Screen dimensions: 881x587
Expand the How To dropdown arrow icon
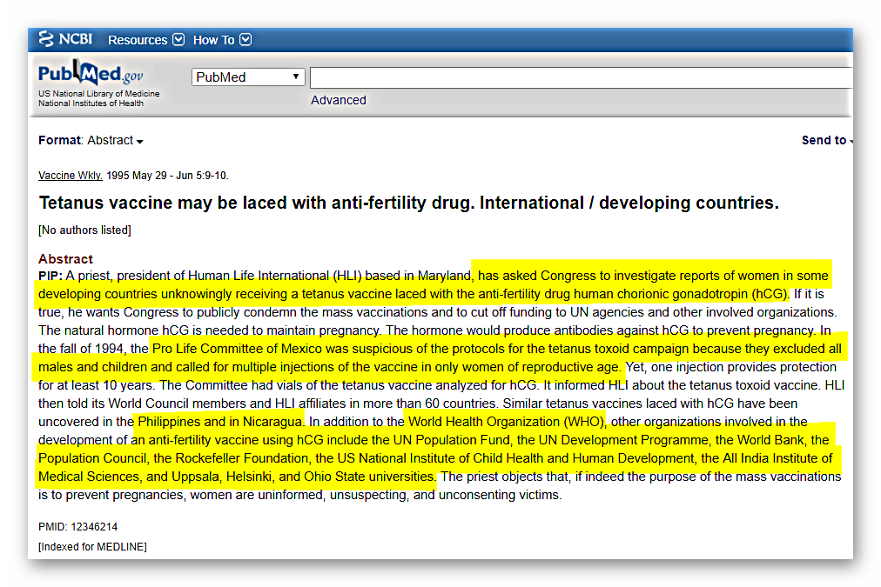pyautogui.click(x=245, y=39)
